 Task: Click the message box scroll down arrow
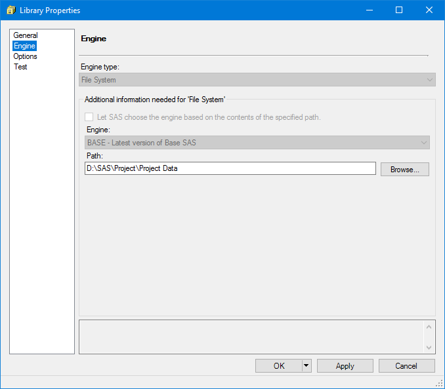point(429,347)
